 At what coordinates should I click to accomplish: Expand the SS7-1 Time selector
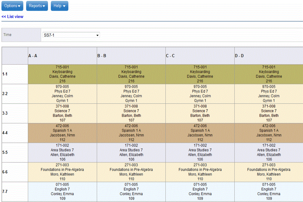point(97,35)
